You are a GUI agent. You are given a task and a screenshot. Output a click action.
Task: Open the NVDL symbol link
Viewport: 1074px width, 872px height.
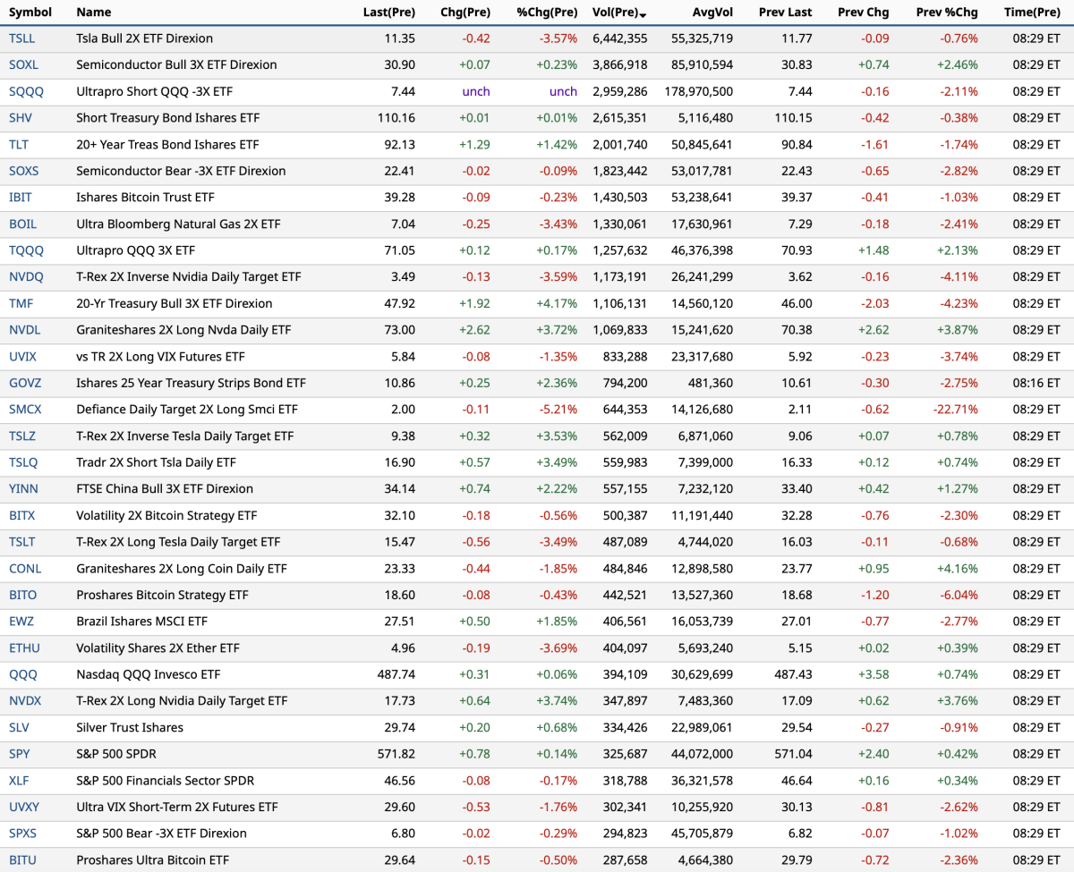[x=25, y=330]
